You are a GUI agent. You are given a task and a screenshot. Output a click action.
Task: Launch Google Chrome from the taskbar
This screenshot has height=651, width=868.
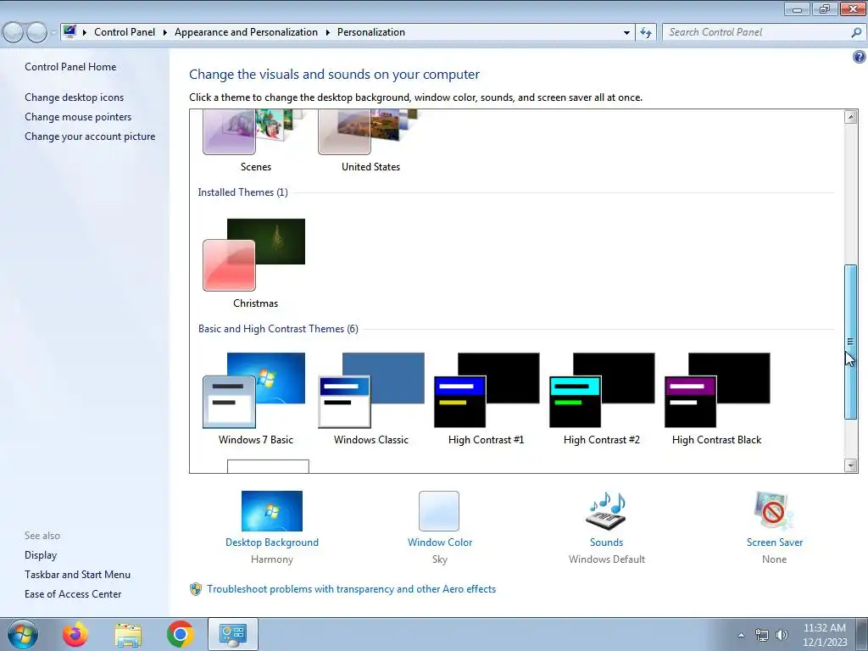180,634
